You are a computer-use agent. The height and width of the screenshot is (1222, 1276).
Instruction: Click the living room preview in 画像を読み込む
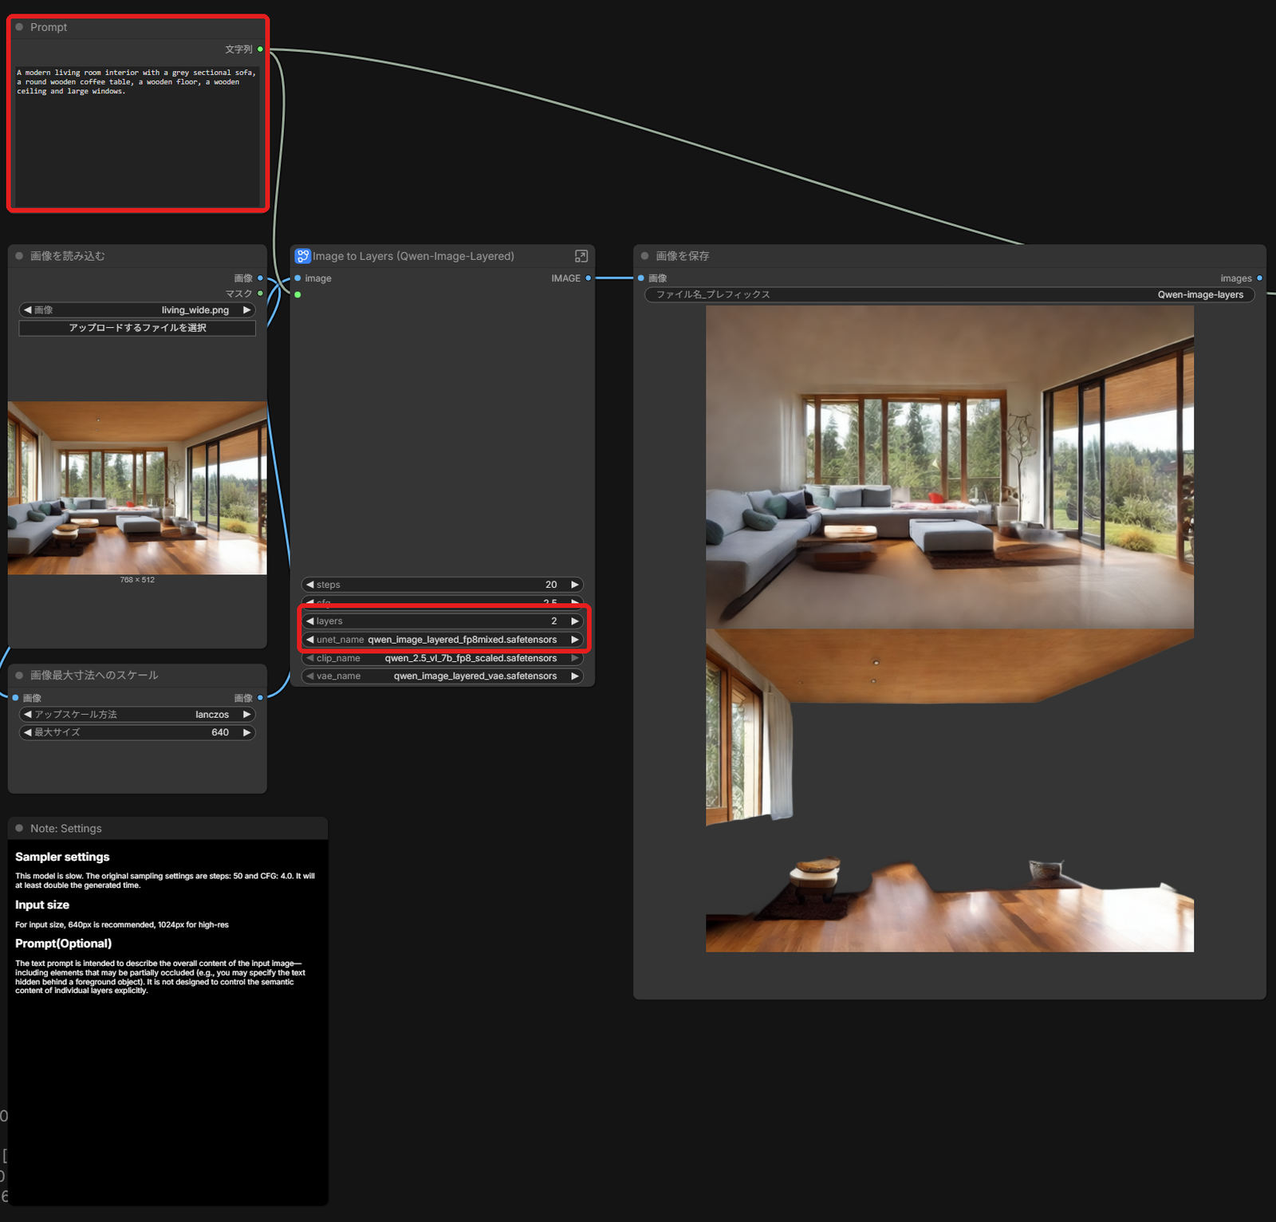[137, 488]
